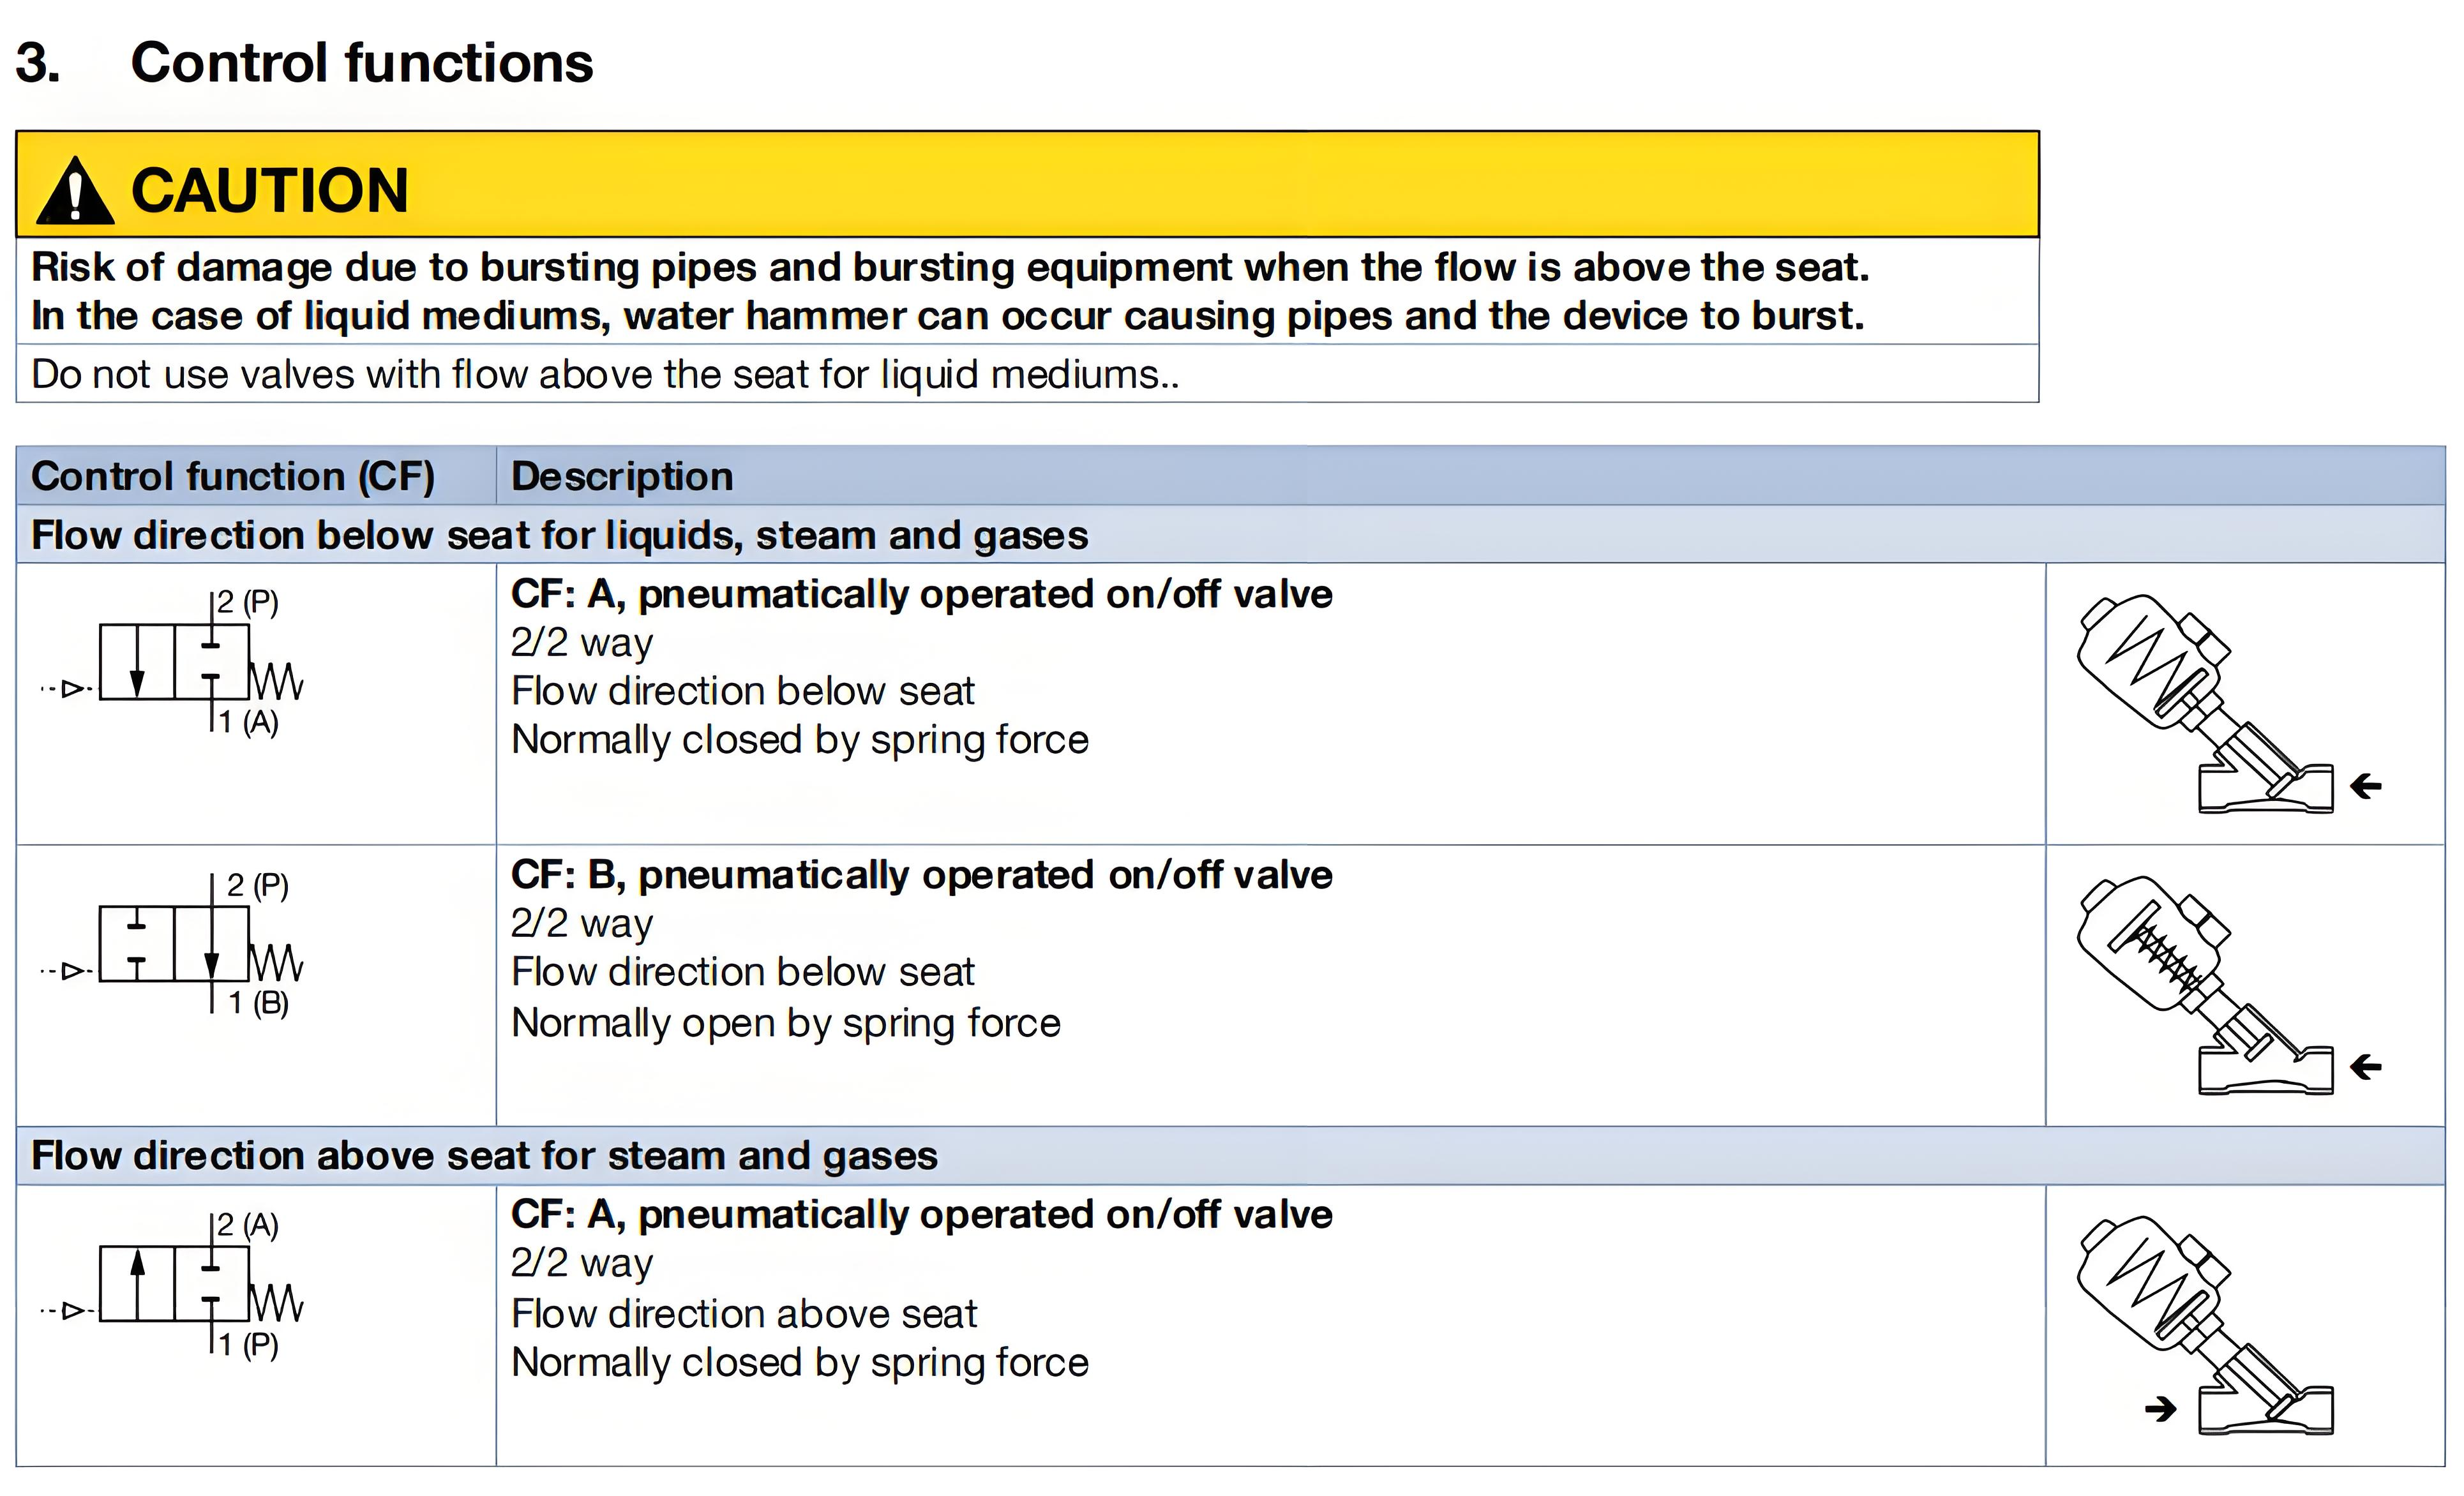Click the "1 (B)" port label on the schematic

click(x=258, y=1002)
